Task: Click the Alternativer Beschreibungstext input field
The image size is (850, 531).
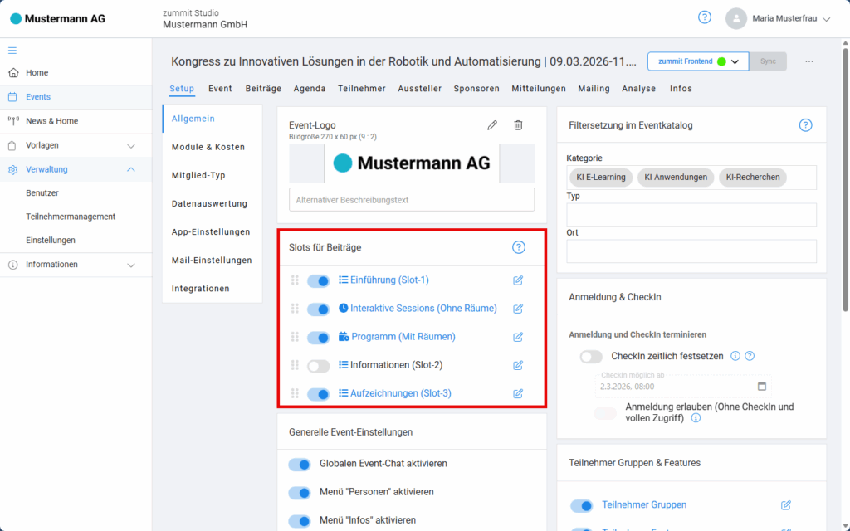Action: point(412,200)
